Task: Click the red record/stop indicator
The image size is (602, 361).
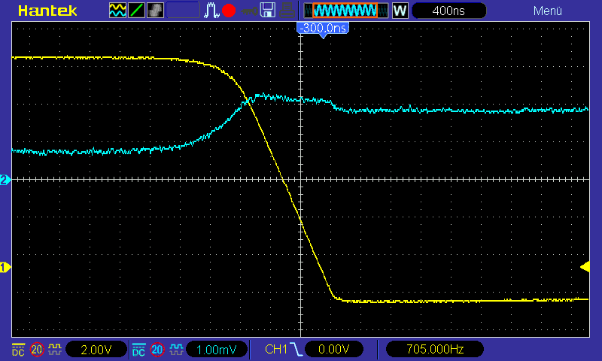Action: click(229, 11)
